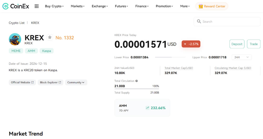Click the KREX token avatar image

15,39
